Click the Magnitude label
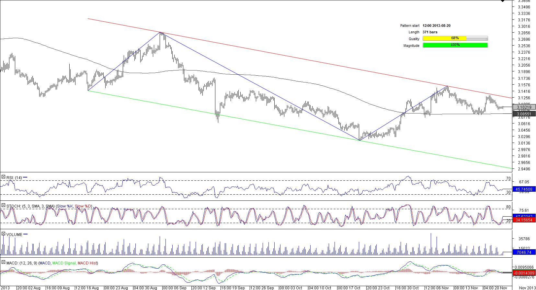This screenshot has height=290, width=536. pos(411,46)
